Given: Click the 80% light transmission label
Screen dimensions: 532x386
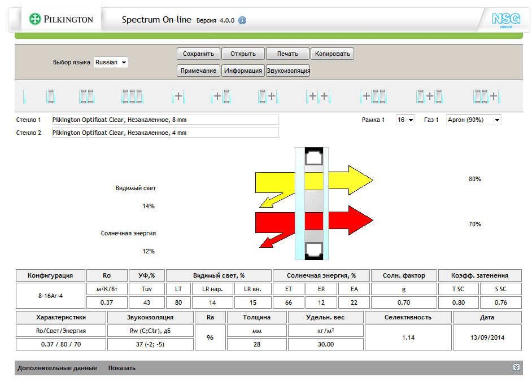Looking at the screenshot, I should 474,179.
